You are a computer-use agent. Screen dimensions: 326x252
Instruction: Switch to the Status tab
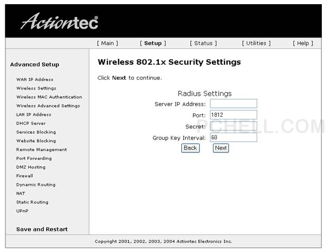tap(203, 43)
